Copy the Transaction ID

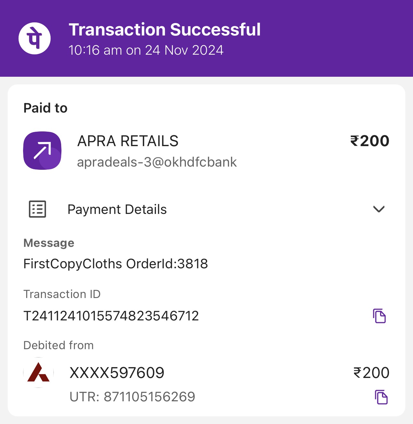pyautogui.click(x=379, y=316)
